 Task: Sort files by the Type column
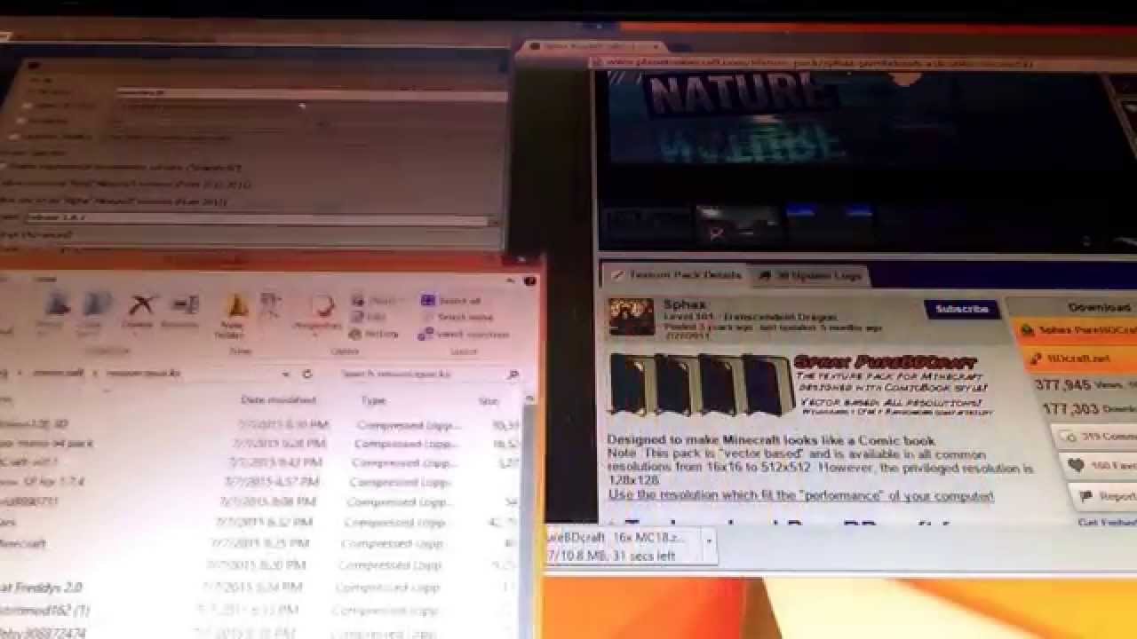coord(373,401)
